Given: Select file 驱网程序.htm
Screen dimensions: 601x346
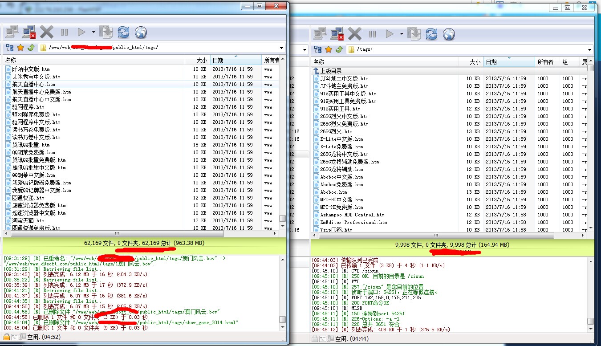Looking at the screenshot, I should (141, 107).
